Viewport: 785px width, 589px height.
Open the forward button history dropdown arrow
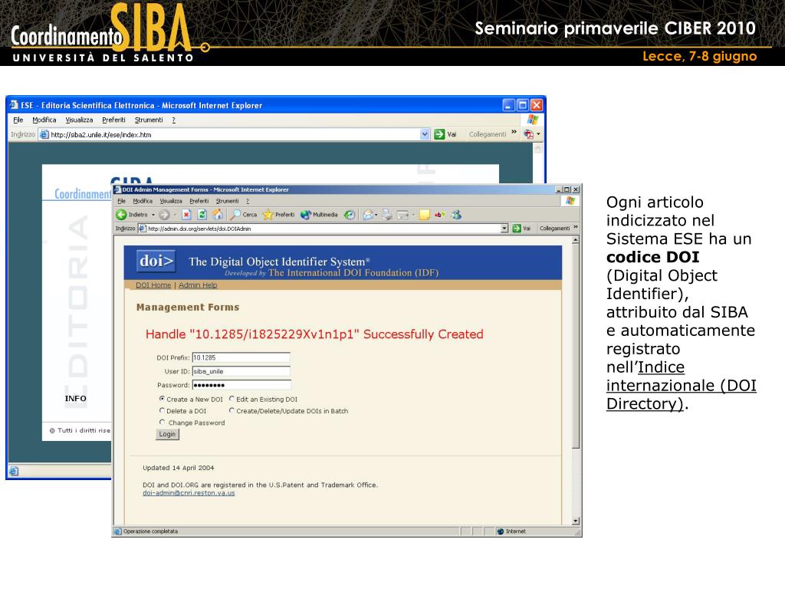(174, 215)
